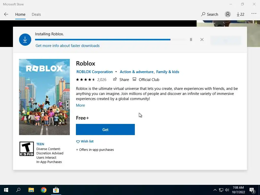The image size is (260, 195).
Task: Open the Windows Start menu
Action: pos(6,190)
